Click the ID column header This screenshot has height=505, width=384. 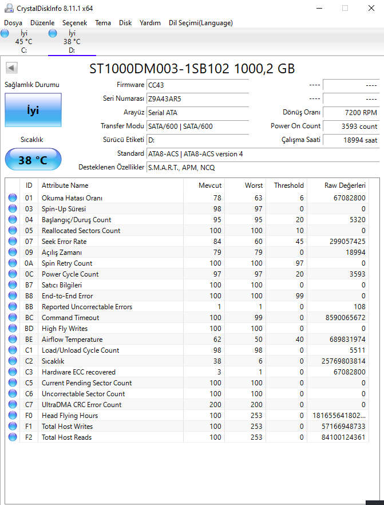(29, 186)
